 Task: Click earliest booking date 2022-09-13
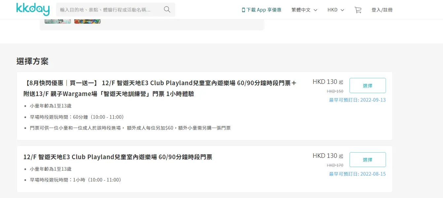(357, 100)
